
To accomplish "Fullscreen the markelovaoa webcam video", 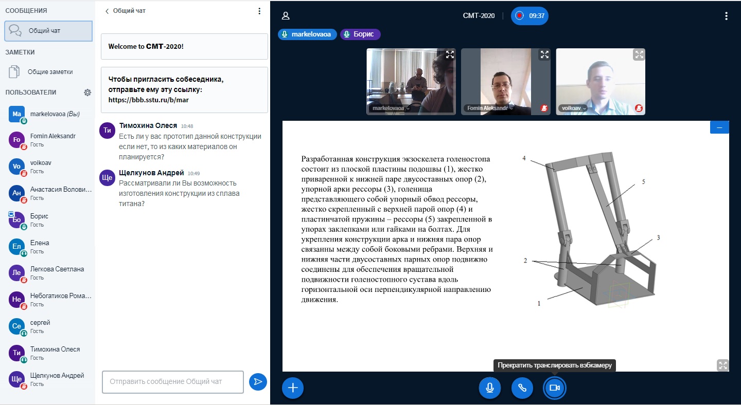I will [x=450, y=54].
